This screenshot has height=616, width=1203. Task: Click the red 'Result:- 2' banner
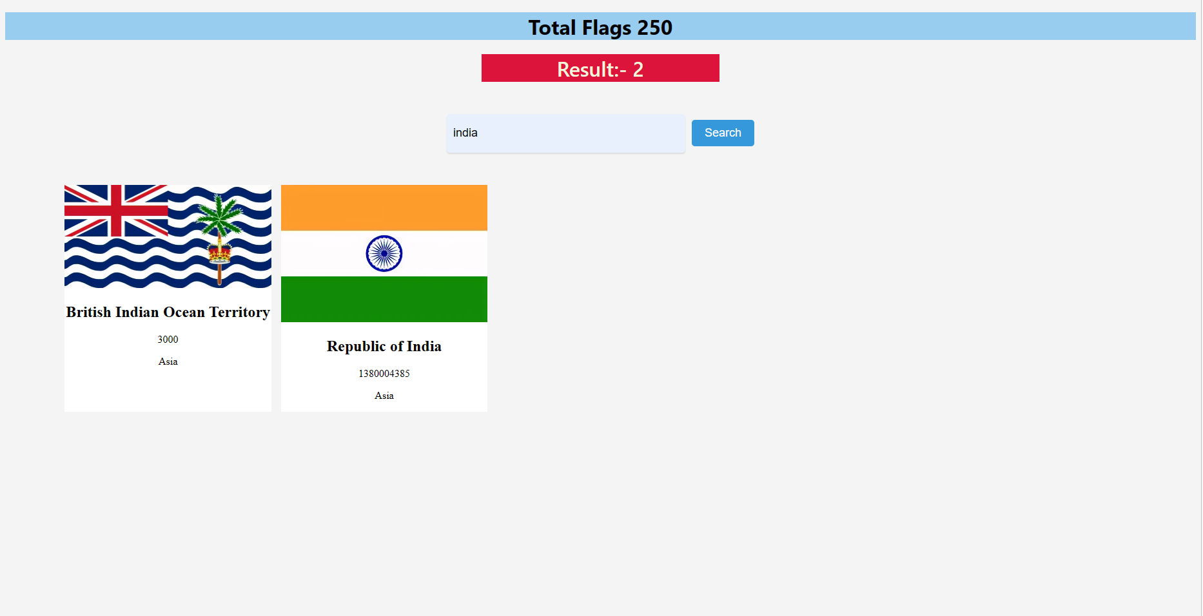(x=600, y=68)
